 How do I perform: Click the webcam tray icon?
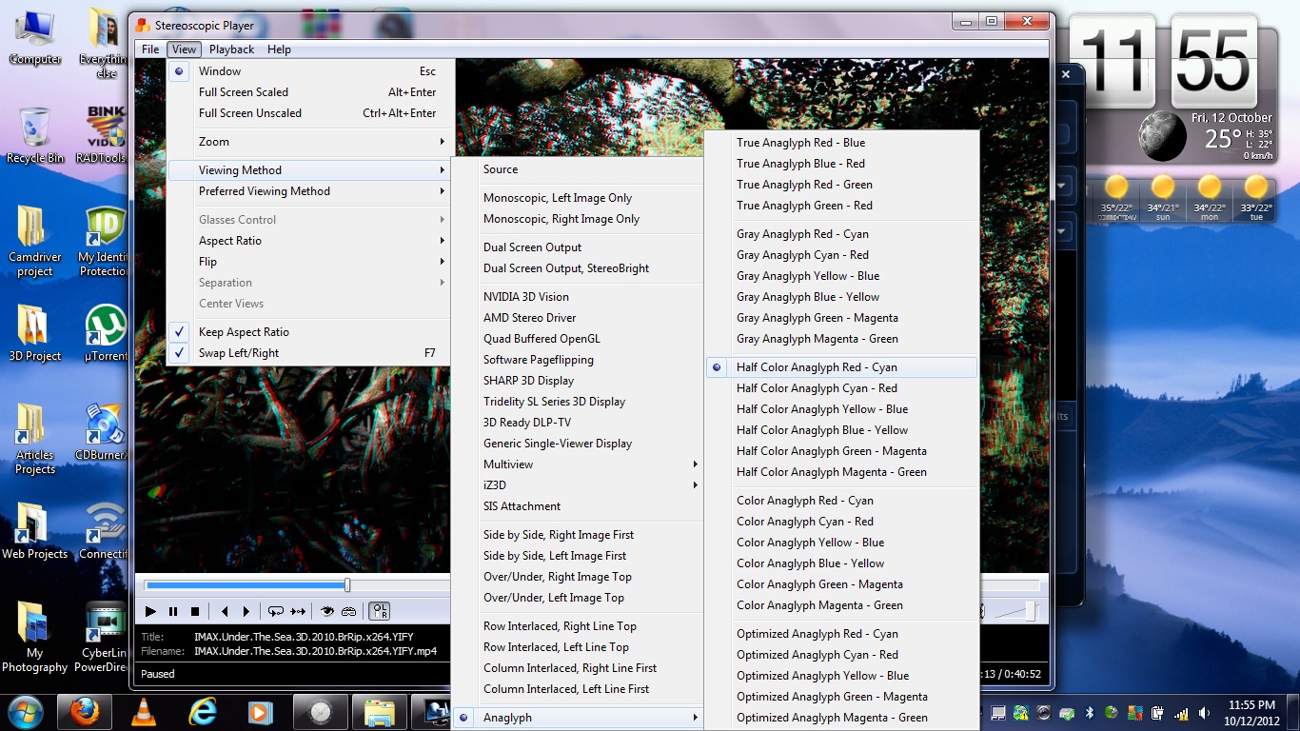(1043, 712)
